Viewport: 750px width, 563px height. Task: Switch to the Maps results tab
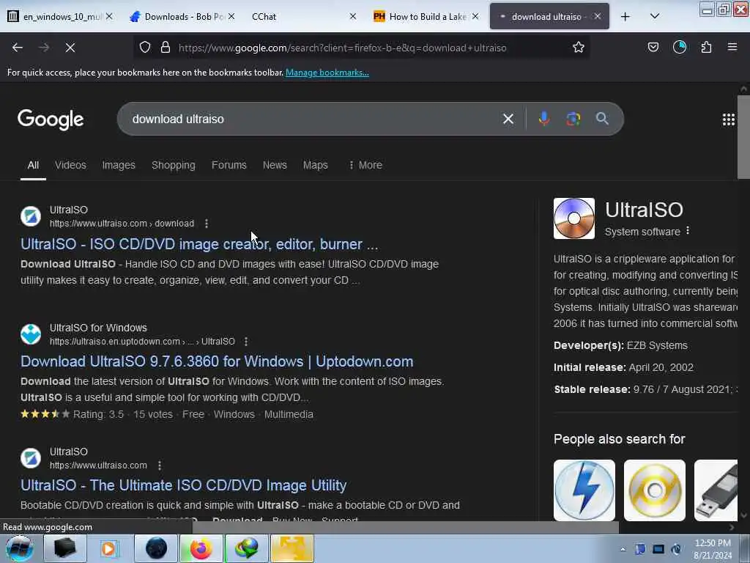[315, 165]
